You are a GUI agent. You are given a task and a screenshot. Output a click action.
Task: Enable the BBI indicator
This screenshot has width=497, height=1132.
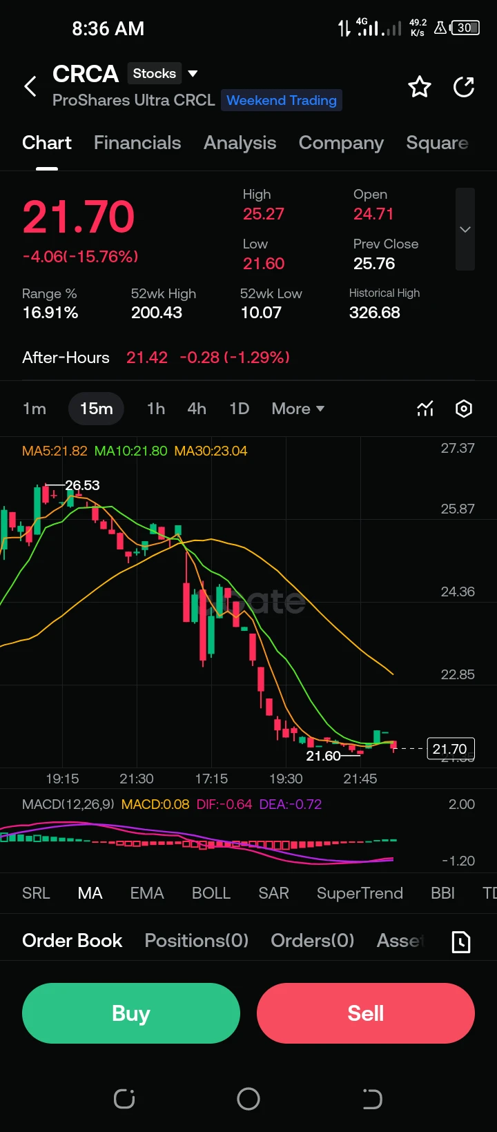442,893
